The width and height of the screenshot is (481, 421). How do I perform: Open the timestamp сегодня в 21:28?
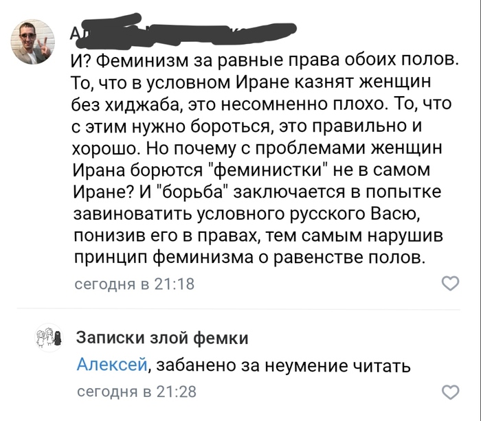135,392
